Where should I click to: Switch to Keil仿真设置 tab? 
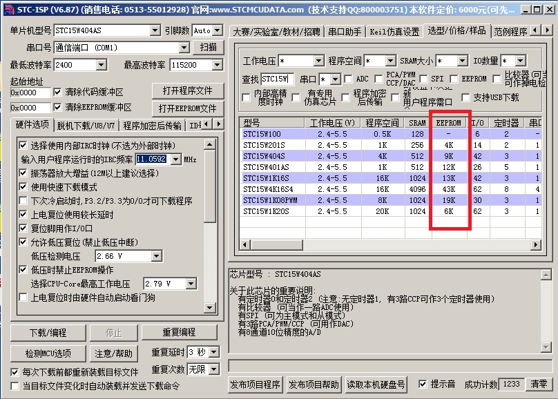click(x=394, y=32)
